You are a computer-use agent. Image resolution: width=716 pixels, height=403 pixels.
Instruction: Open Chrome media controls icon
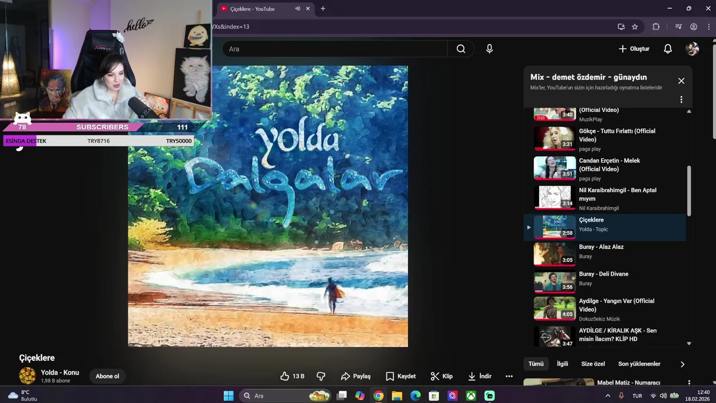(679, 26)
